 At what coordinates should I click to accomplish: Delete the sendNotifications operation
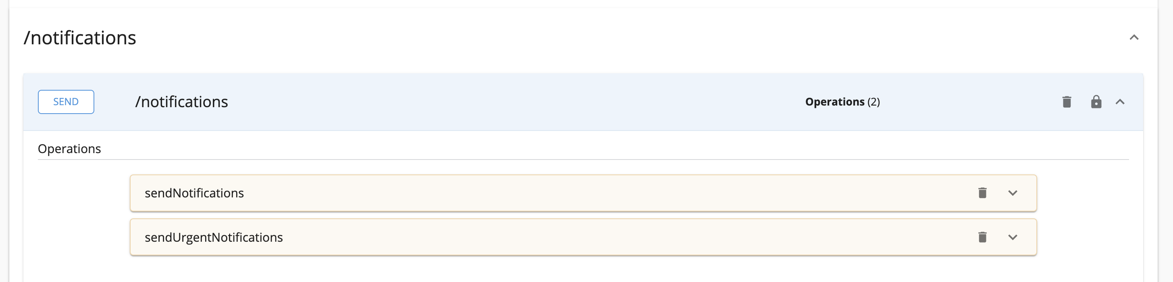click(982, 193)
